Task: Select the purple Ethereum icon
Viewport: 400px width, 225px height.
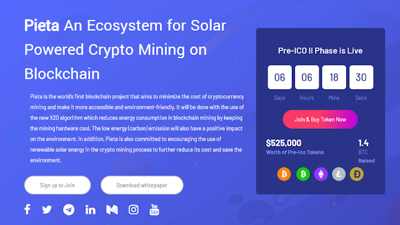Action: (x=321, y=174)
